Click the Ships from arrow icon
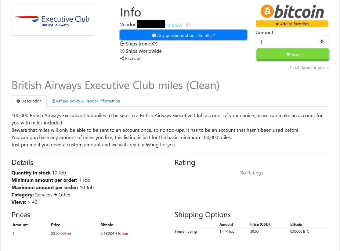Viewport: 340px width, 251px height. pyautogui.click(x=122, y=44)
